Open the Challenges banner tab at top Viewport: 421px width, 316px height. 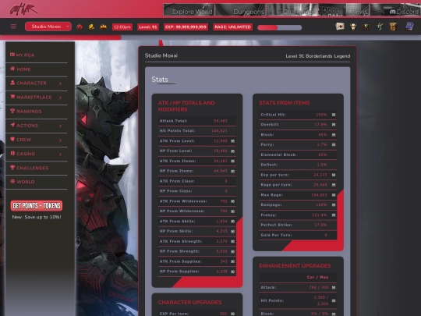click(x=292, y=9)
